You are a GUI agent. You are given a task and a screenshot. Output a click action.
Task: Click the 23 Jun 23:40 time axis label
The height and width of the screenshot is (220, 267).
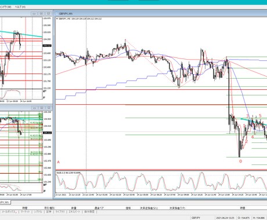click(x=88, y=195)
